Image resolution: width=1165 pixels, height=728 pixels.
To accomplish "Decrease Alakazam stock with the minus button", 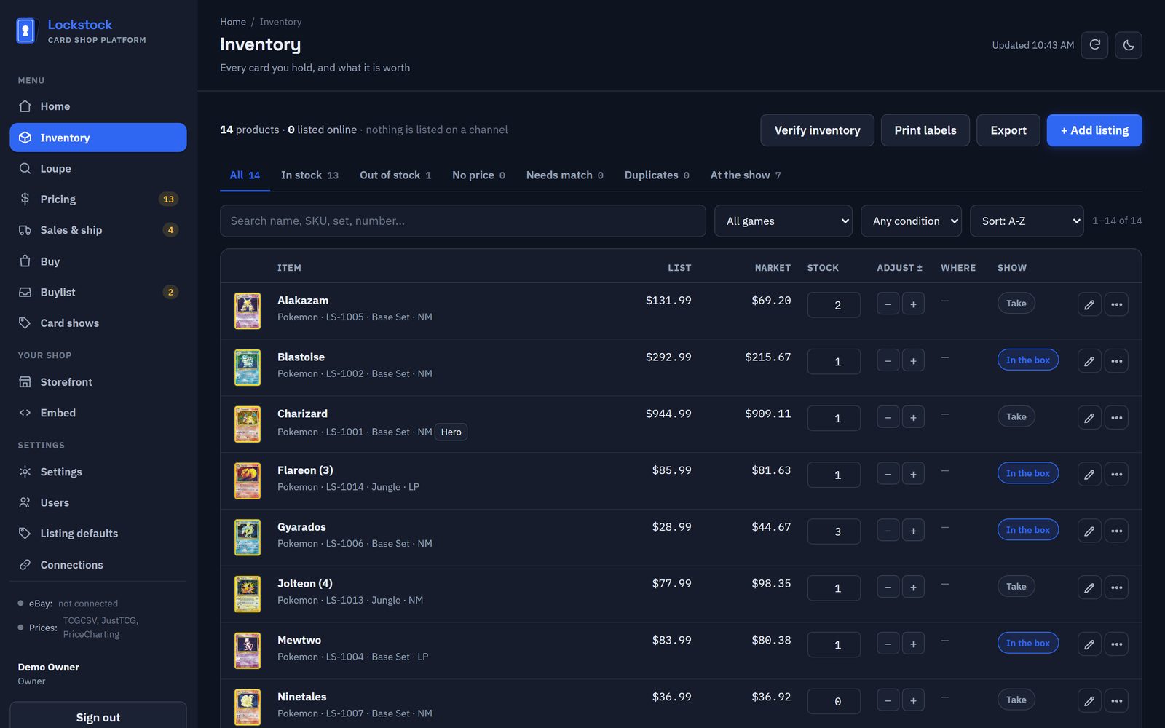I will (x=888, y=304).
